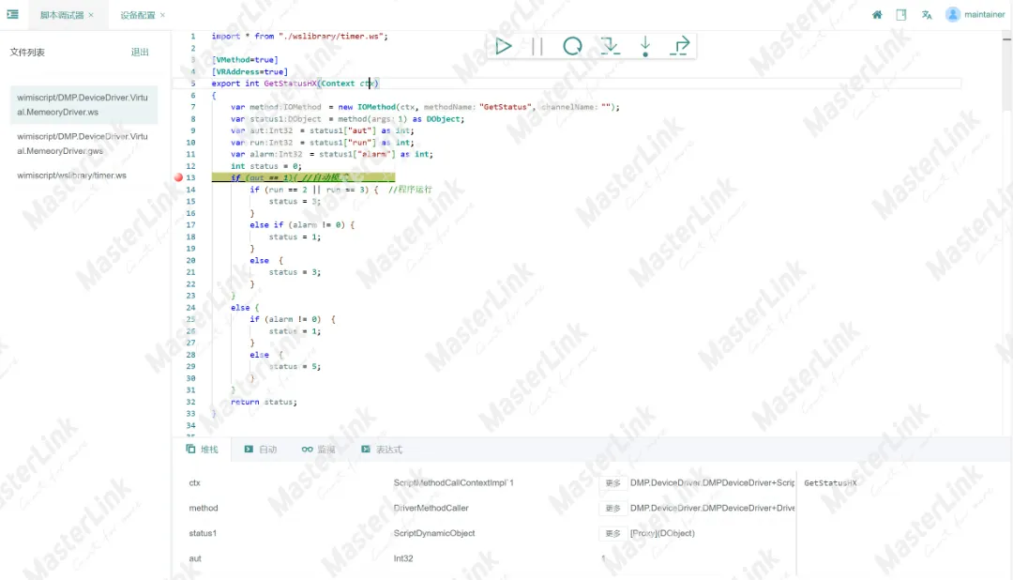Click the step into debug icon
The height and width of the screenshot is (580, 1013).
(x=645, y=46)
